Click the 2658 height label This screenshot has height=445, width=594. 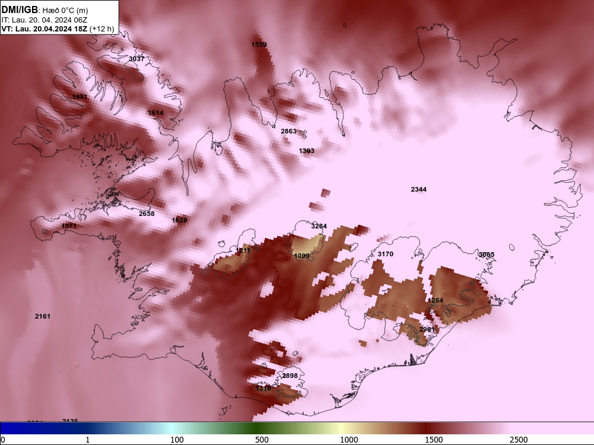tap(147, 214)
